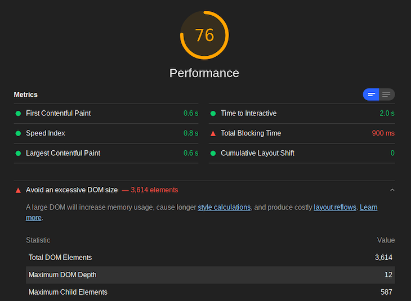Click green dot beside Largest Contentful Paint
This screenshot has height=301, width=411.
tap(18, 153)
